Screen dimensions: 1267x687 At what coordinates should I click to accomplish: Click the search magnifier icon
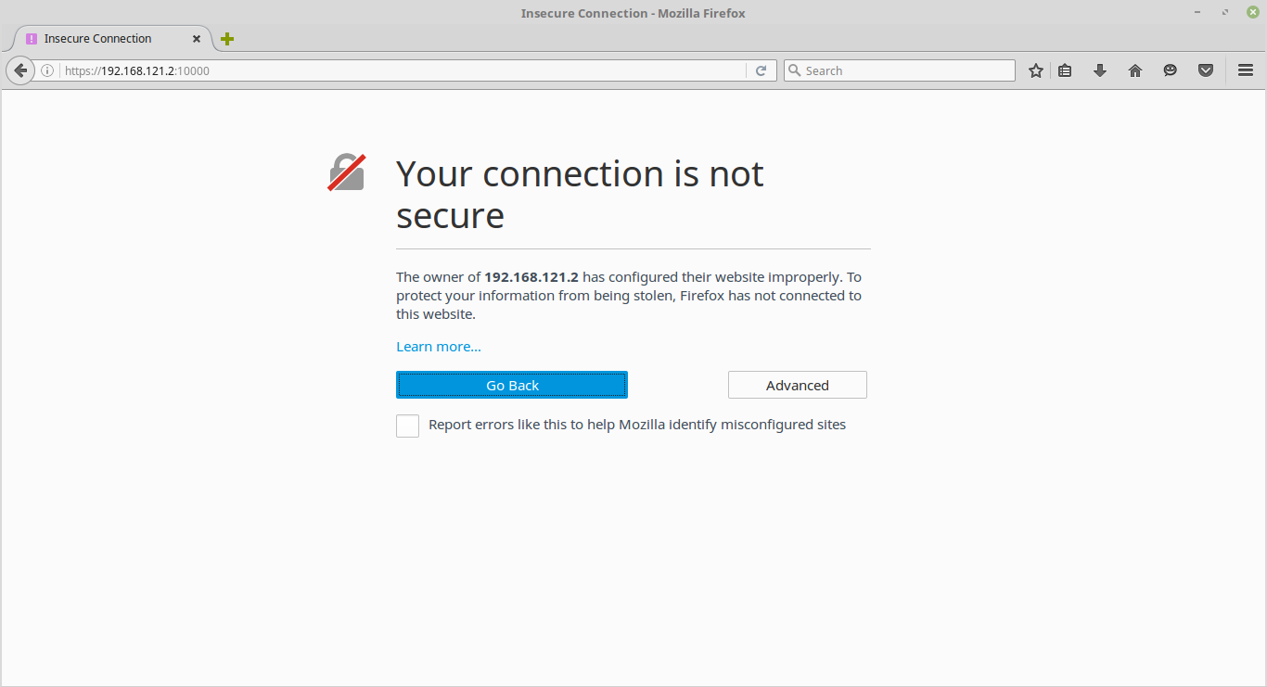(x=794, y=70)
